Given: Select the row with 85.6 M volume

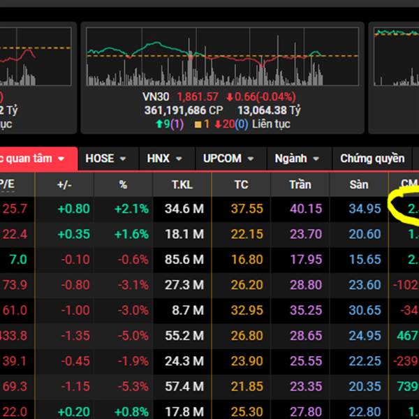Looking at the screenshot, I should tap(184, 260).
